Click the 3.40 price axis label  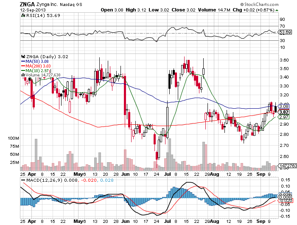point(284,77)
